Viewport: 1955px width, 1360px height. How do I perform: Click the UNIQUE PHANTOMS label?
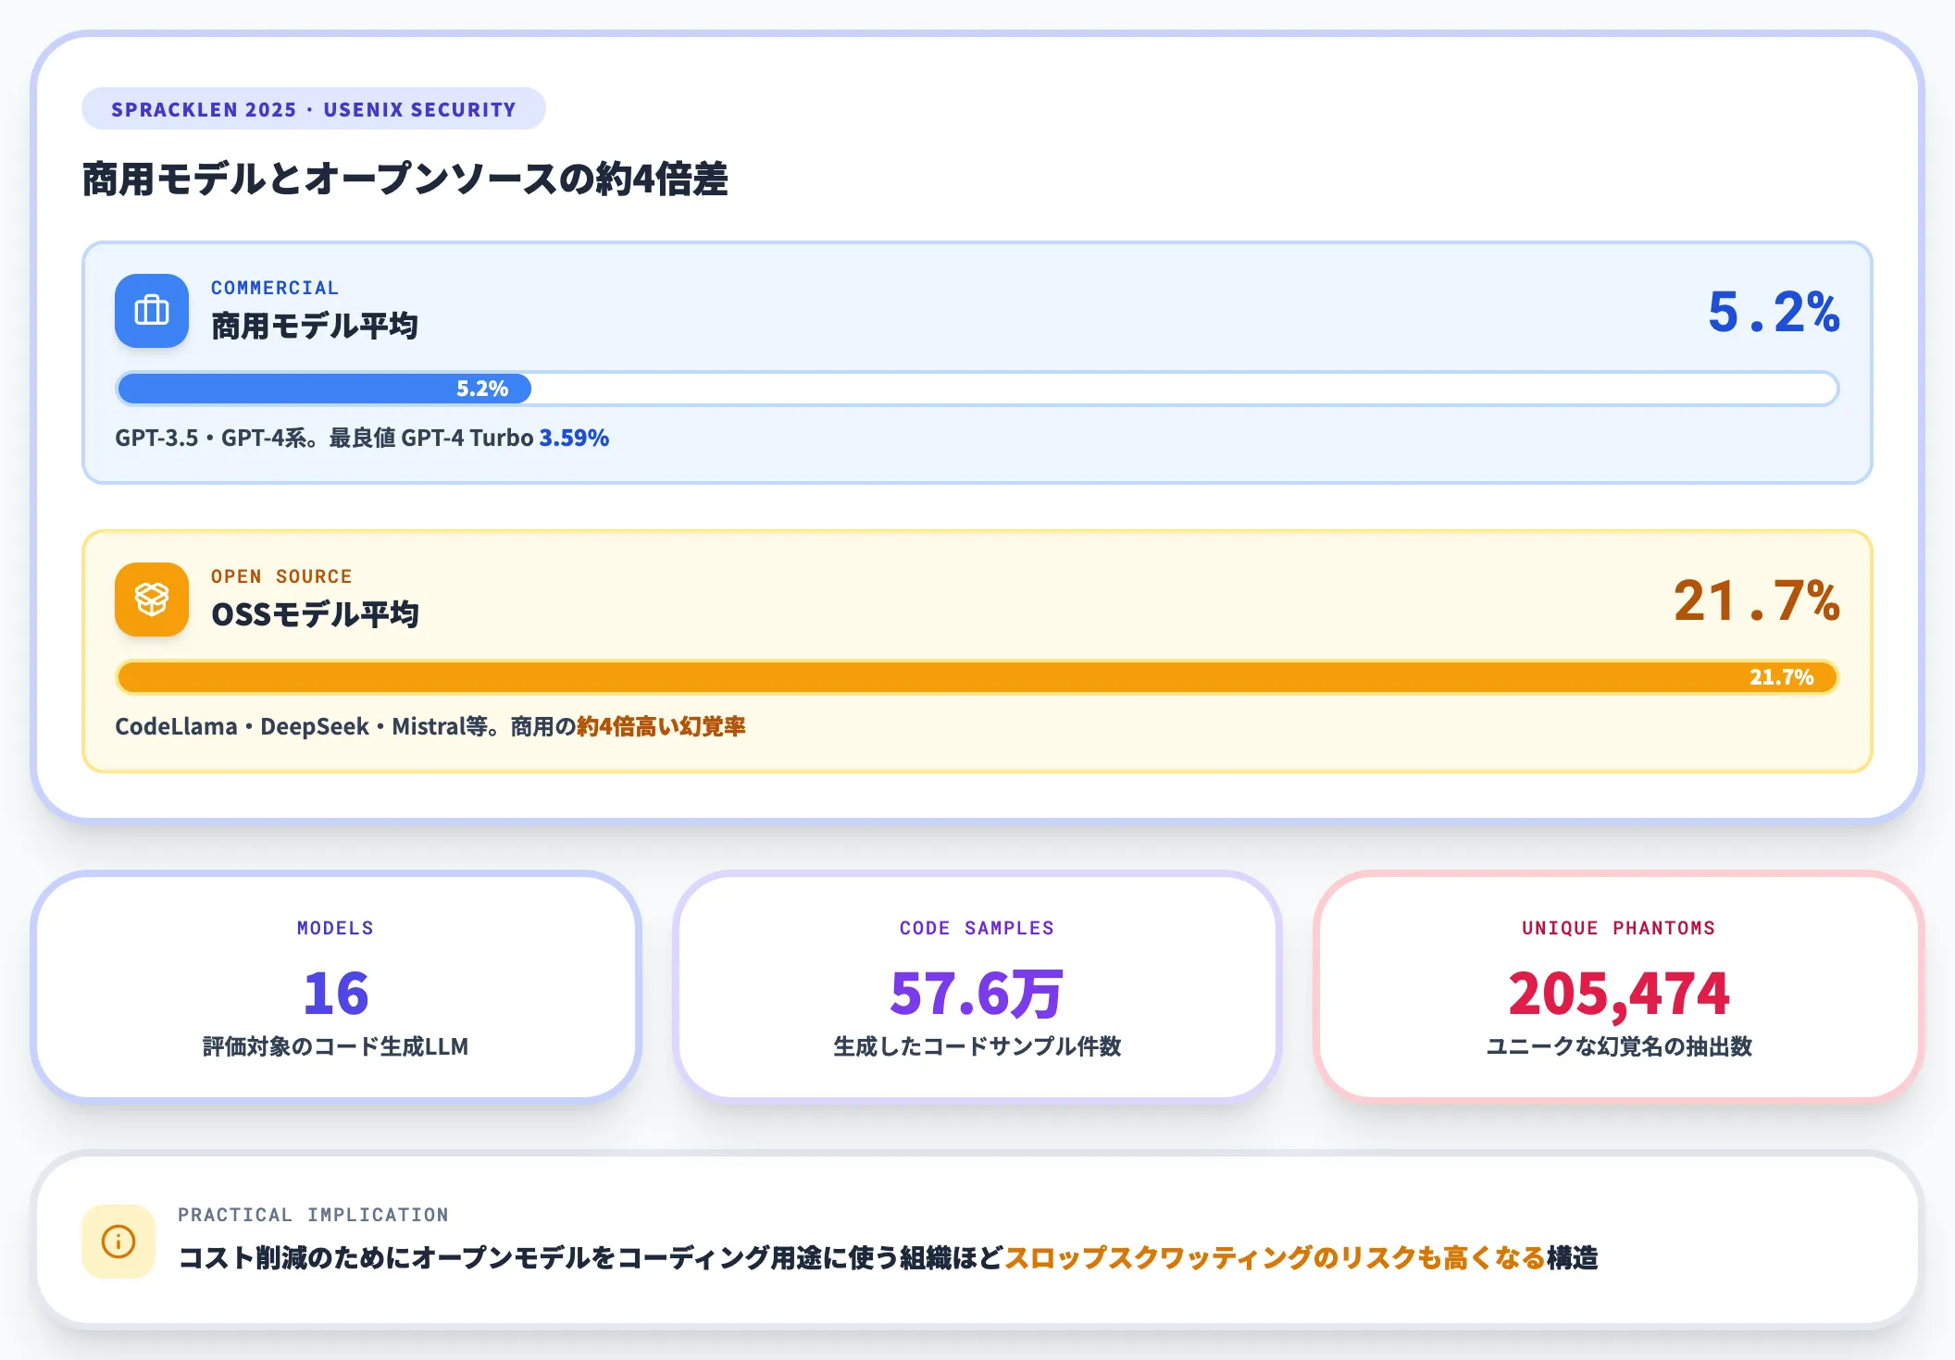tap(1619, 928)
